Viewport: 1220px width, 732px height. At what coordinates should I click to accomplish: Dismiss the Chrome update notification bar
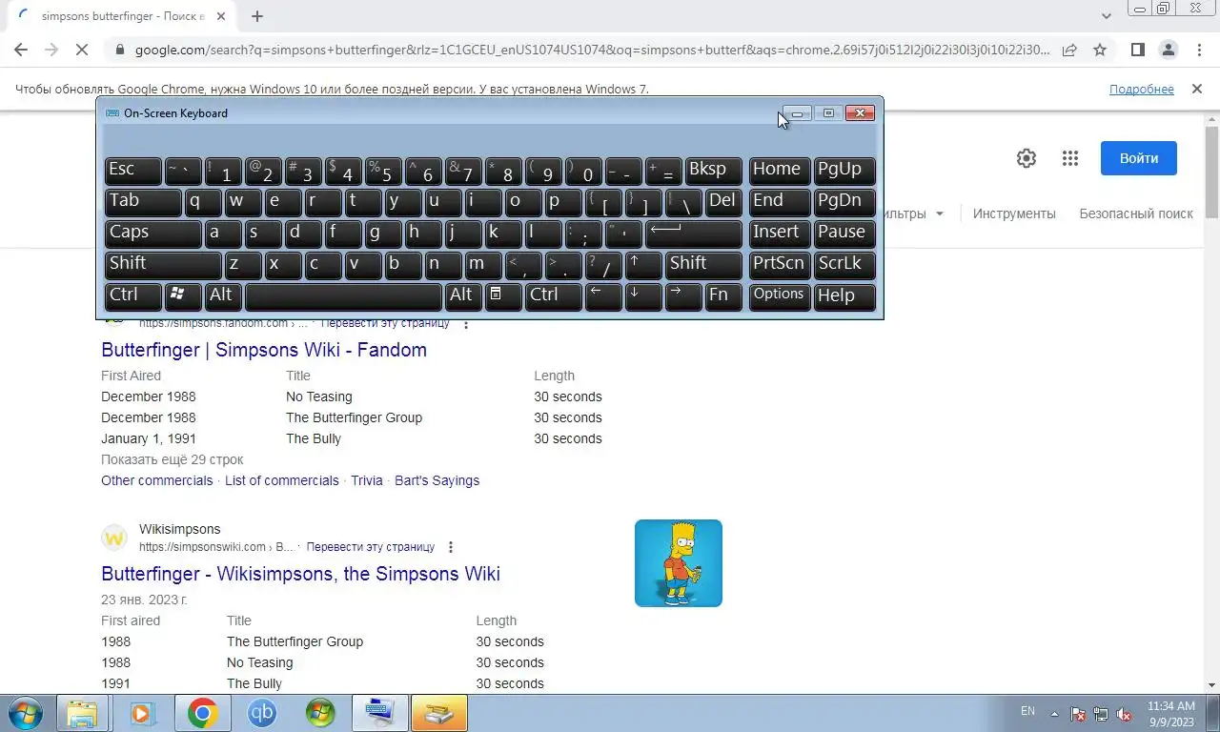pos(1196,89)
